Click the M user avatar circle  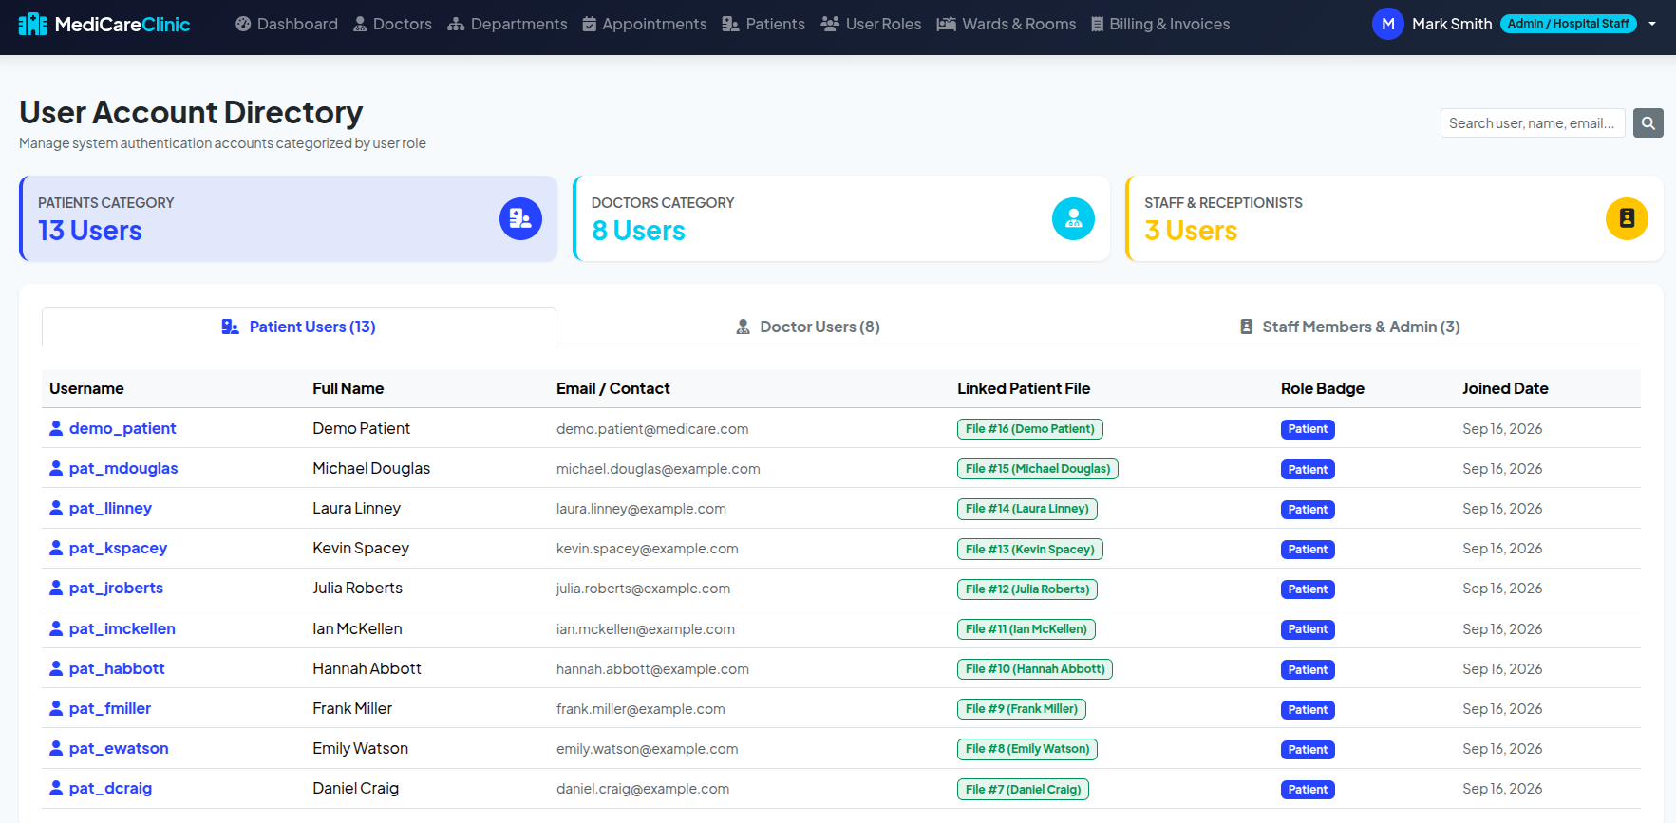point(1388,24)
